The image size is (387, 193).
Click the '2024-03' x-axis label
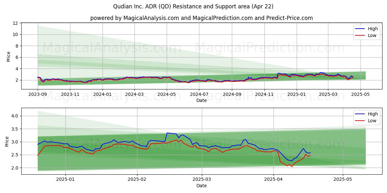point(134,95)
